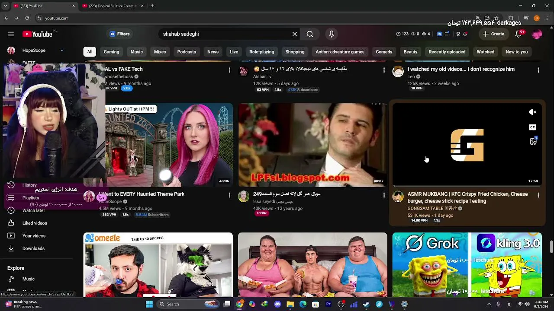554x311 pixels.
Task: Open the Create menu
Action: (493, 34)
